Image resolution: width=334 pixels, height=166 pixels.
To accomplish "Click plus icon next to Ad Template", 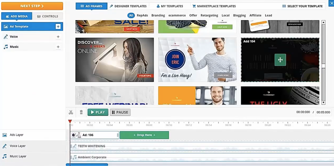I will [58, 27].
